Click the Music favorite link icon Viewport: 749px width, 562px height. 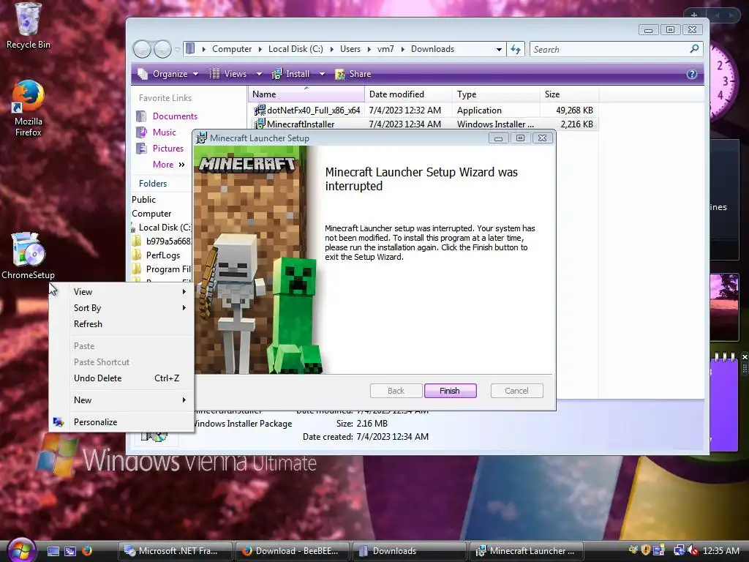(141, 132)
